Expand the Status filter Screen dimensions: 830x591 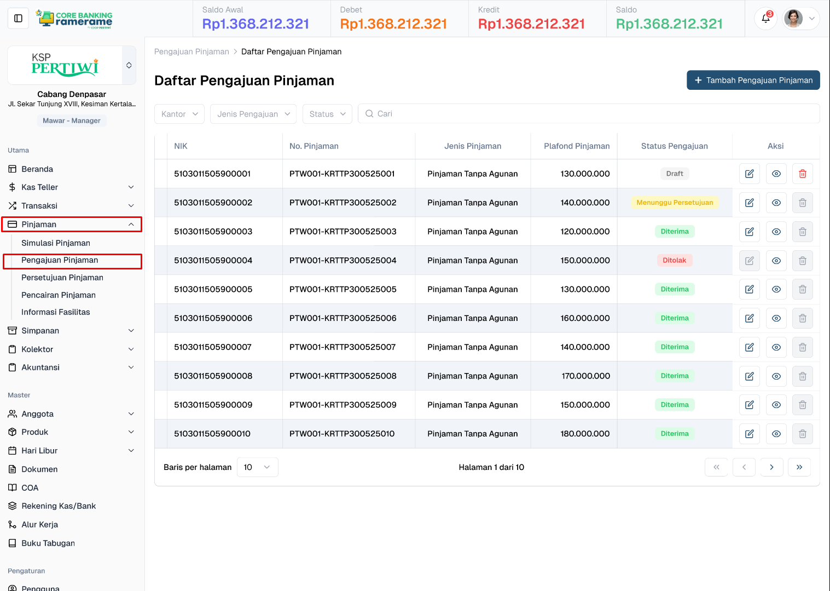tap(327, 113)
